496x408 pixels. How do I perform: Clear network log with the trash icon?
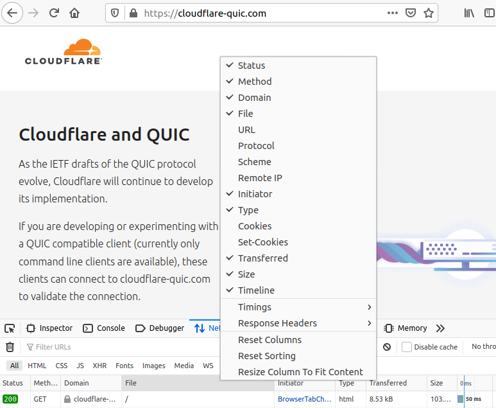[10, 347]
